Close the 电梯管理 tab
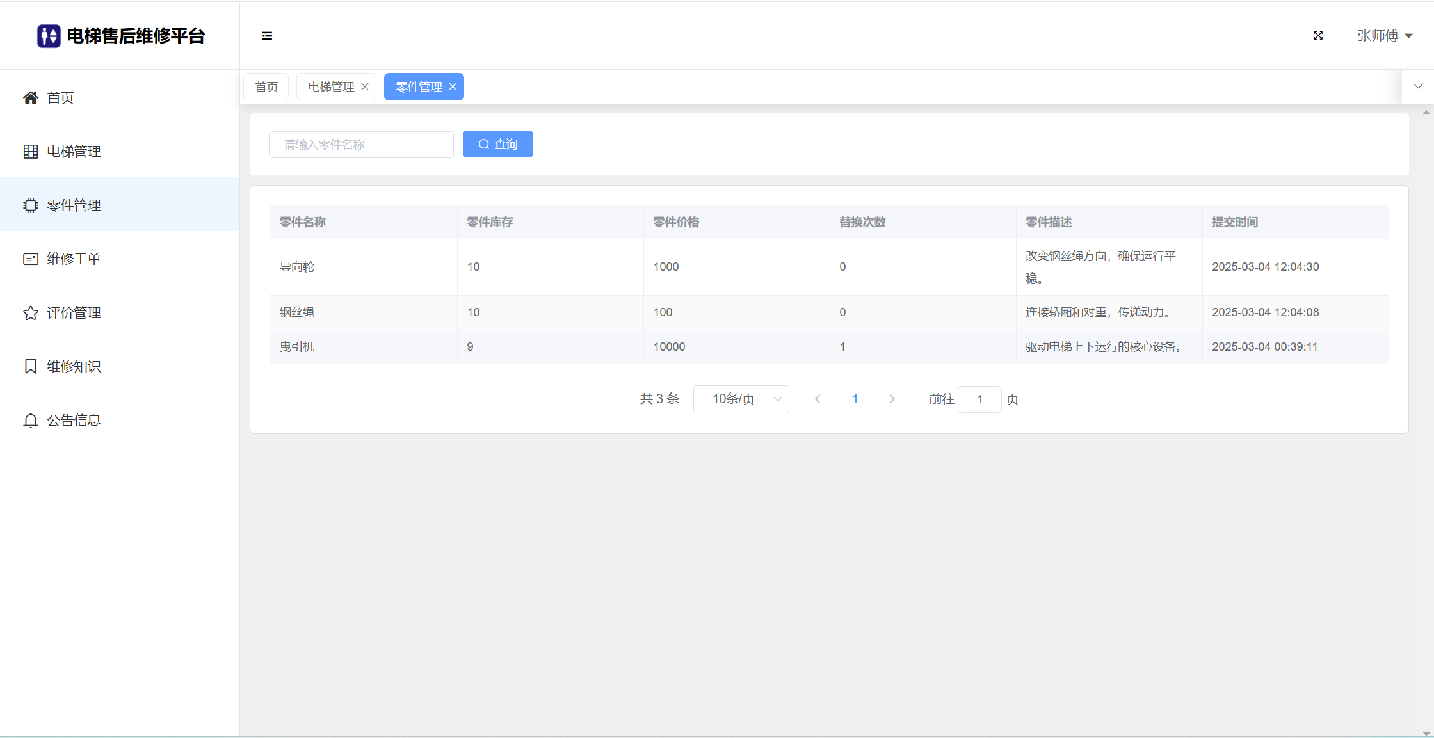Screen dimensions: 1434x738 point(365,86)
